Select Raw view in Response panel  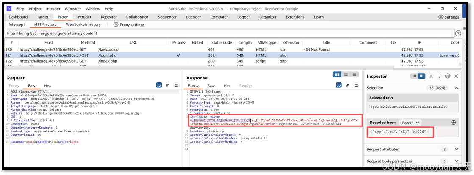pyautogui.click(x=211, y=85)
